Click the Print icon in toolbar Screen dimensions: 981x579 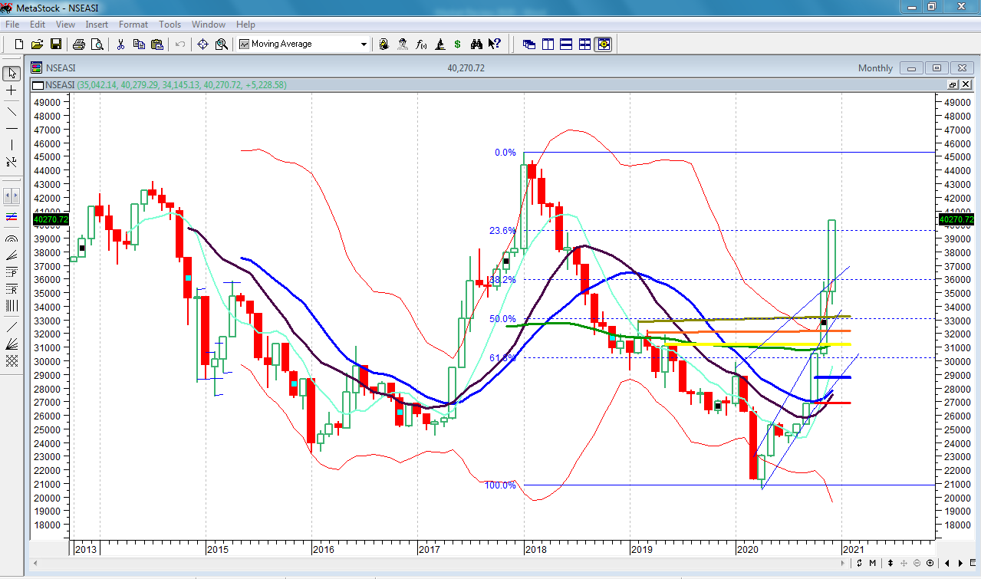(x=78, y=44)
